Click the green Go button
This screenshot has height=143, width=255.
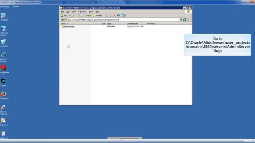[186, 19]
